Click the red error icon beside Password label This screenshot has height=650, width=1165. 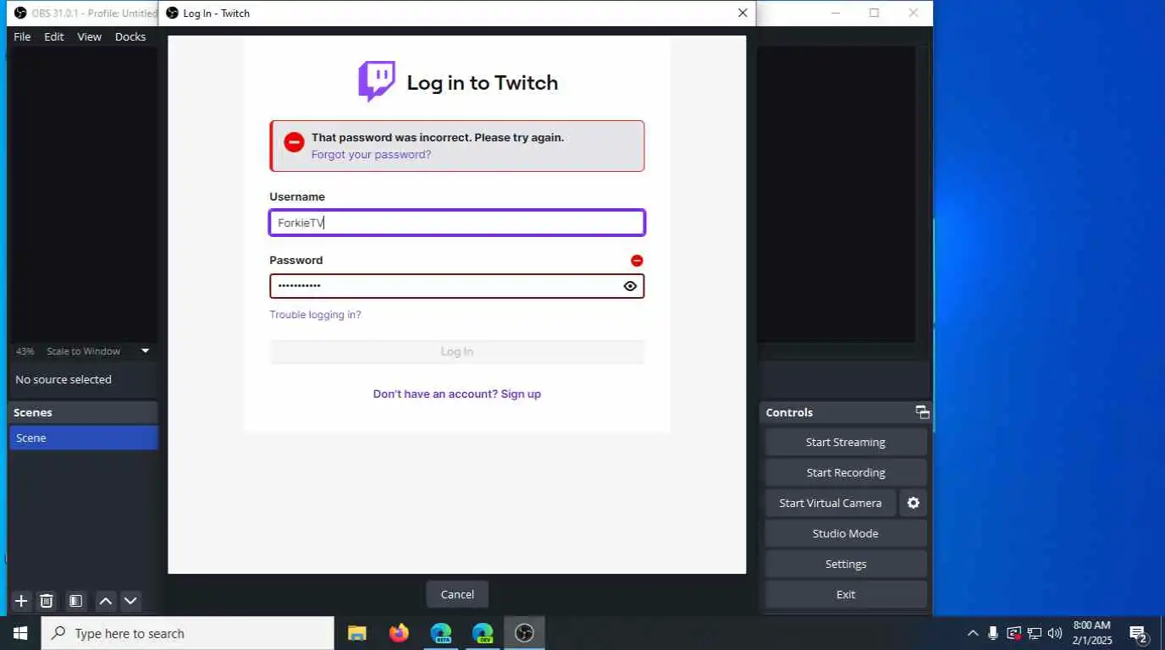(x=637, y=261)
